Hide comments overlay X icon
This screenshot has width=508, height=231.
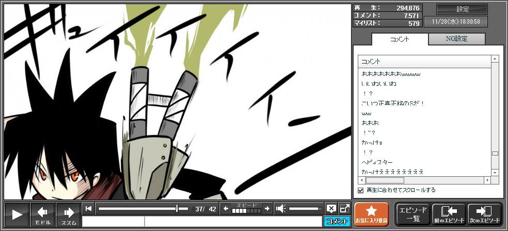pyautogui.click(x=331, y=209)
